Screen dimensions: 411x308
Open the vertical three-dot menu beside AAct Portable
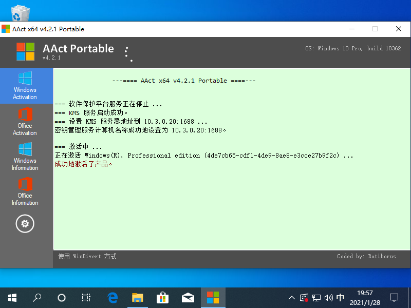point(127,52)
